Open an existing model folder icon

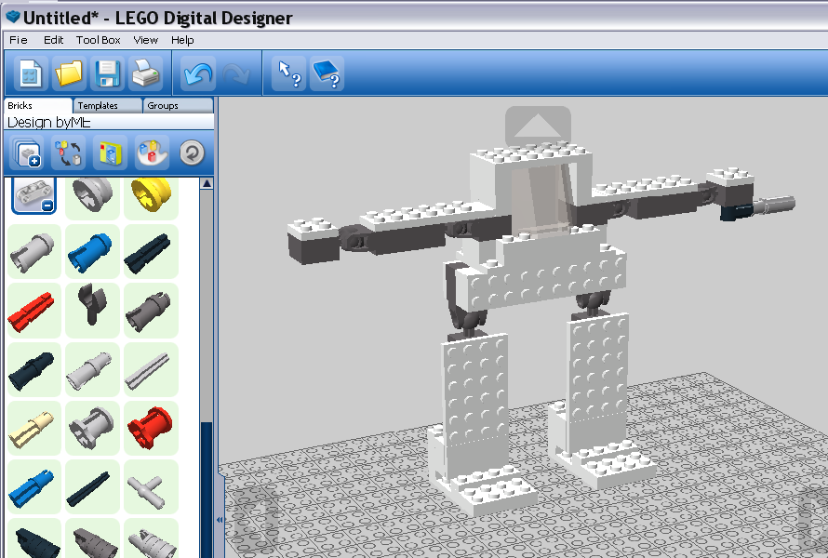[69, 73]
